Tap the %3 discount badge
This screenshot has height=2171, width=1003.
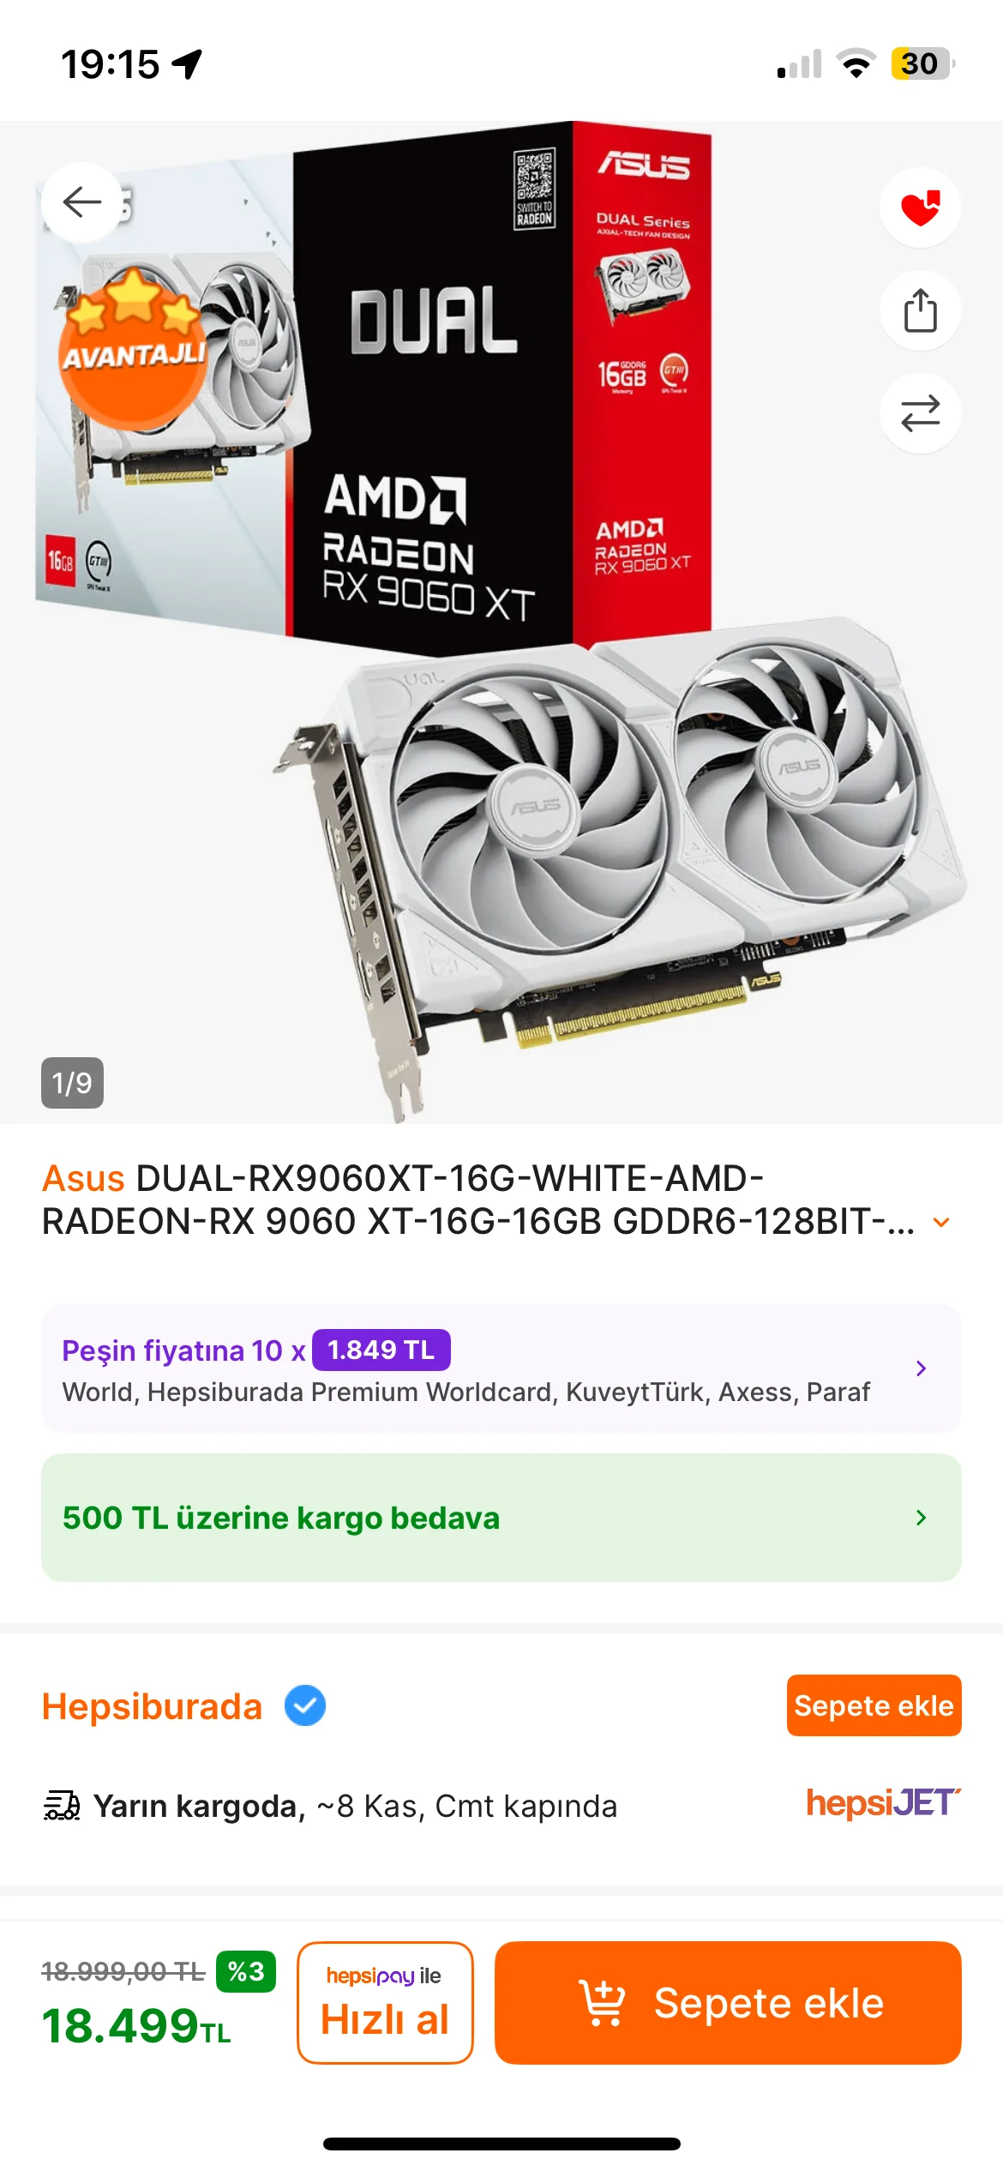[x=246, y=1971]
